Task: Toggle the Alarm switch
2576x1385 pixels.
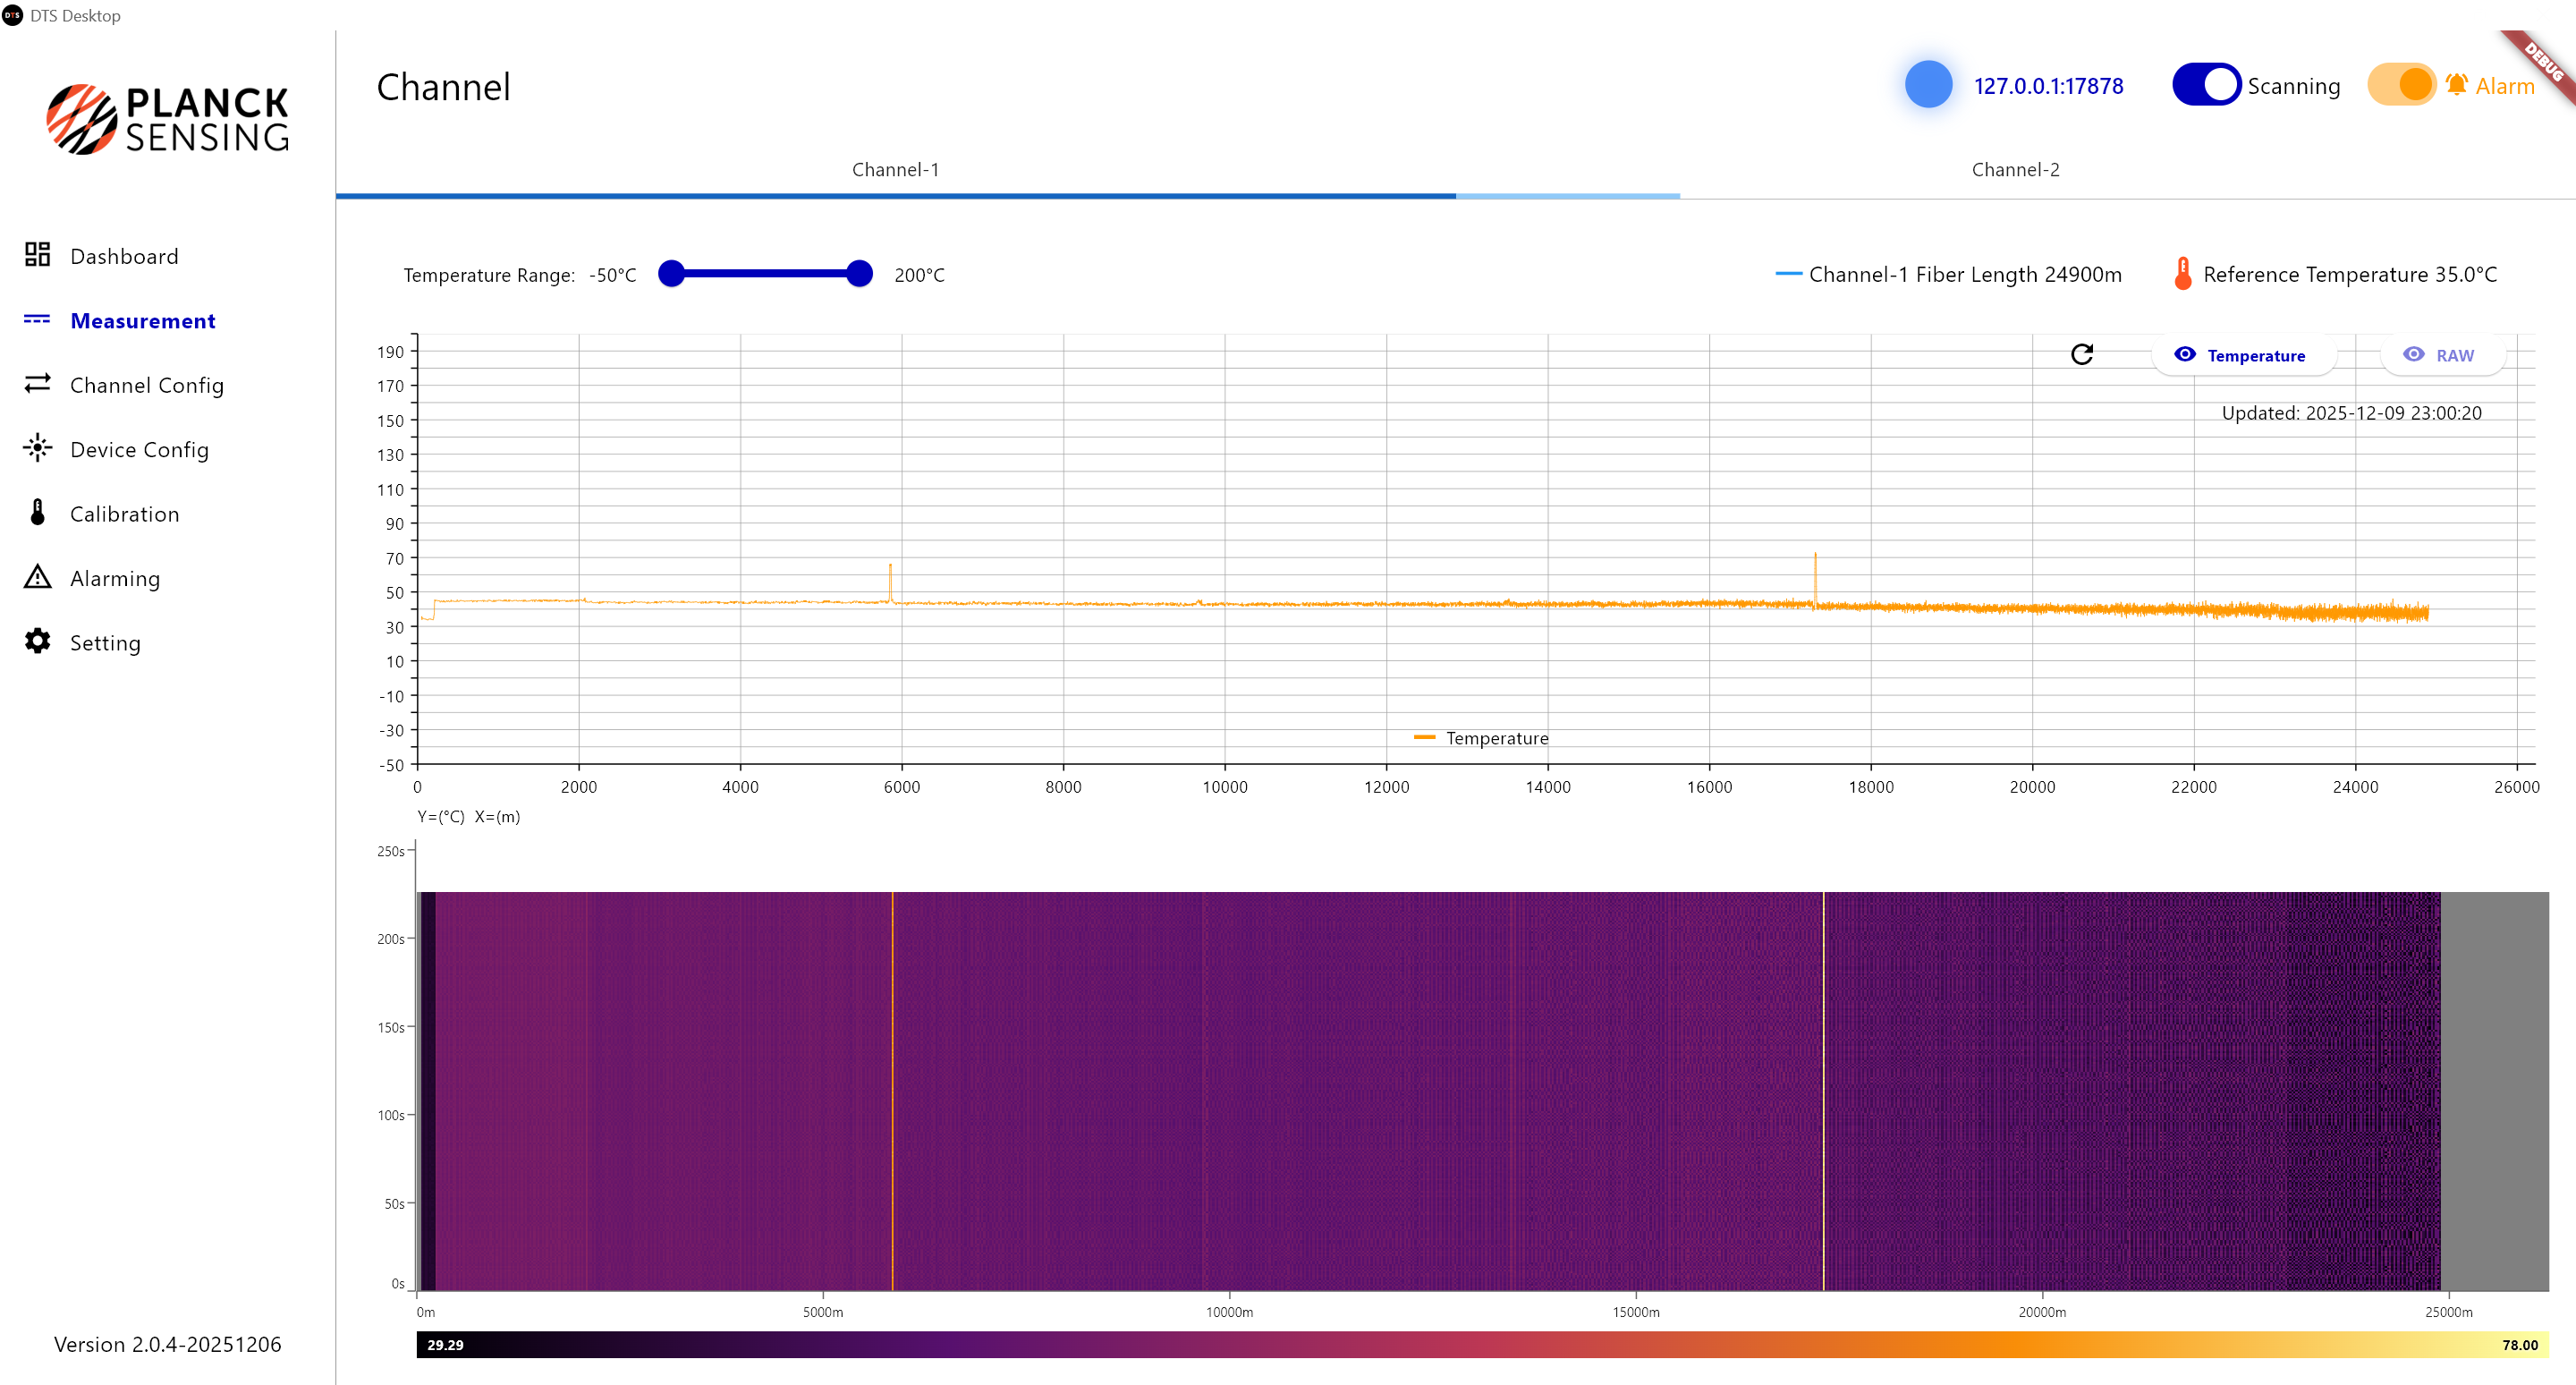Action: tap(2400, 85)
